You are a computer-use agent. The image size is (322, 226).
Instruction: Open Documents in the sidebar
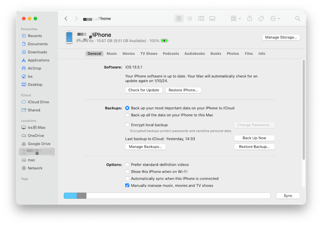pyautogui.click(x=37, y=44)
